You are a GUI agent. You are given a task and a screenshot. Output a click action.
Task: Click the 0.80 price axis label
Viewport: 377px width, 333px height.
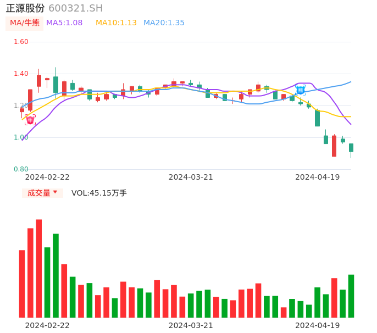pos(21,169)
